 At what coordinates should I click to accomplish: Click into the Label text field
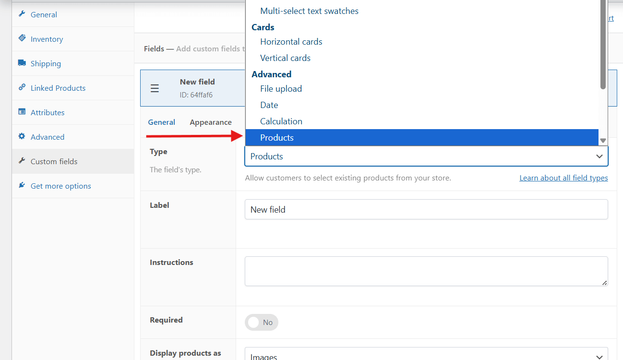(x=426, y=209)
